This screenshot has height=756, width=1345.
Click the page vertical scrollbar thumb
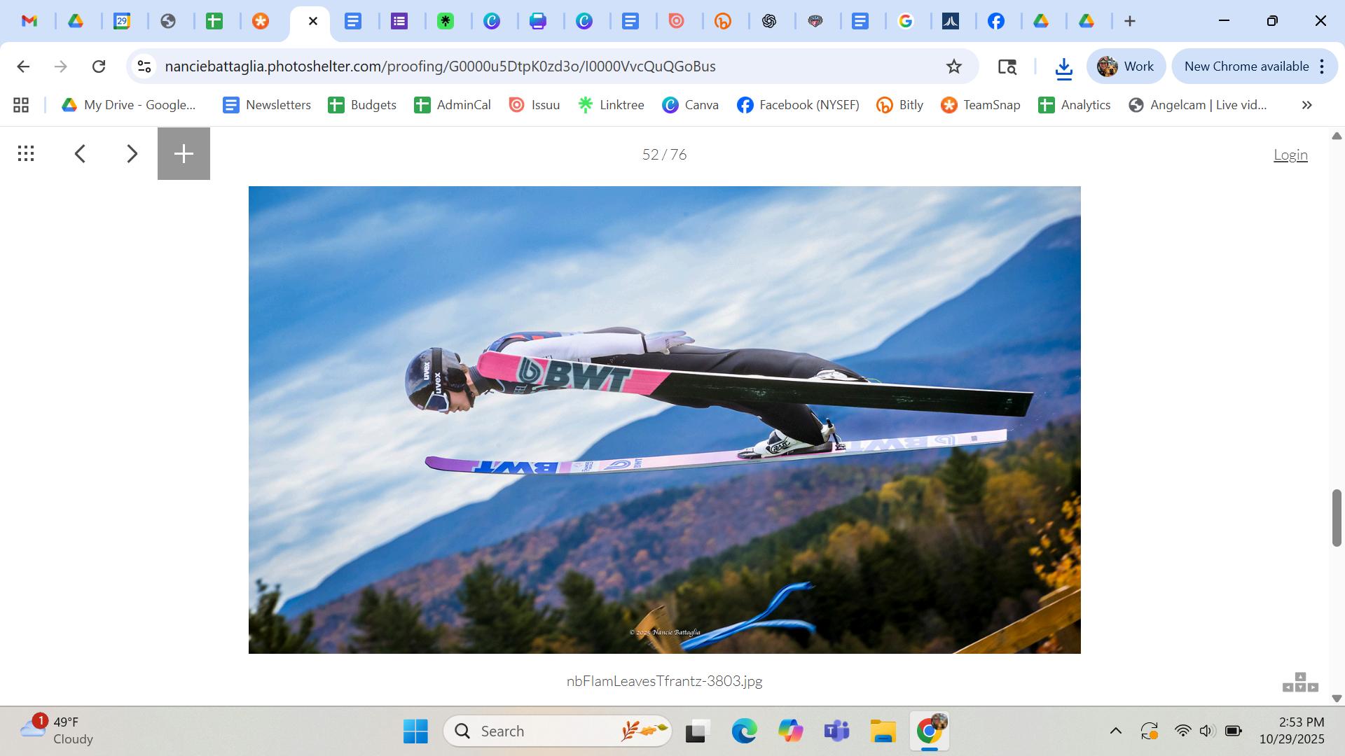pyautogui.click(x=1337, y=518)
